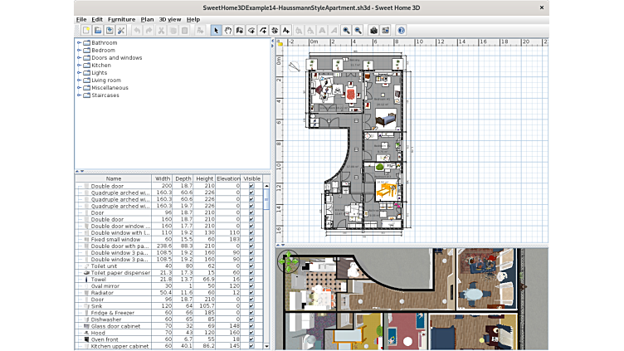Expand the Miscellaneous category
624x351 pixels.
(x=79, y=88)
